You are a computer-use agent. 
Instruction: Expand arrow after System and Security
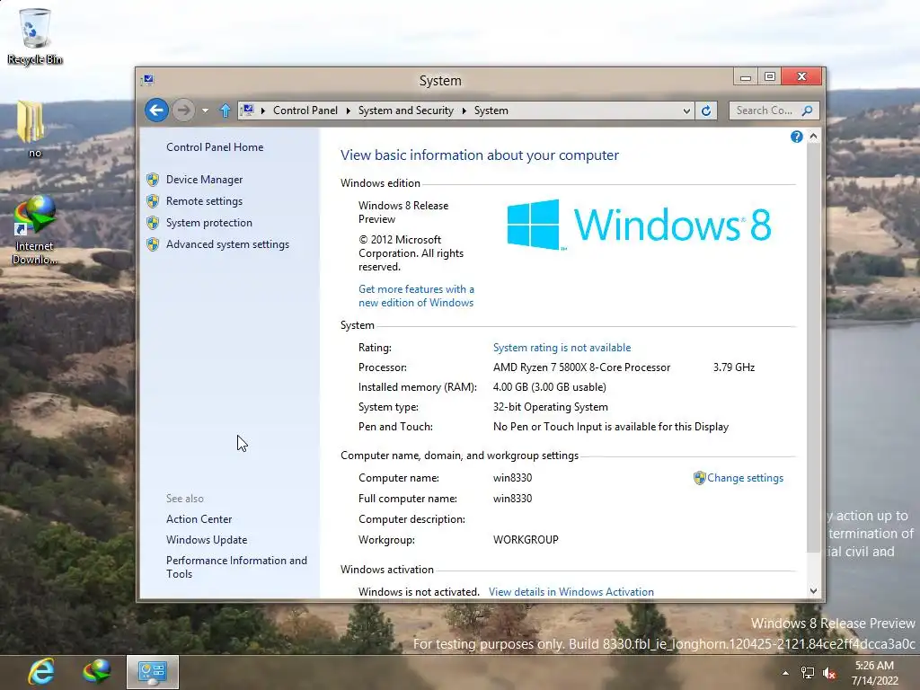[x=464, y=111]
